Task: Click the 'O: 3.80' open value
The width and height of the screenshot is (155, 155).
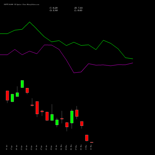Action: pyautogui.click(x=54, y=11)
